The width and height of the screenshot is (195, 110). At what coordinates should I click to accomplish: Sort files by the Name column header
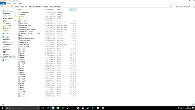(x=20, y=9)
